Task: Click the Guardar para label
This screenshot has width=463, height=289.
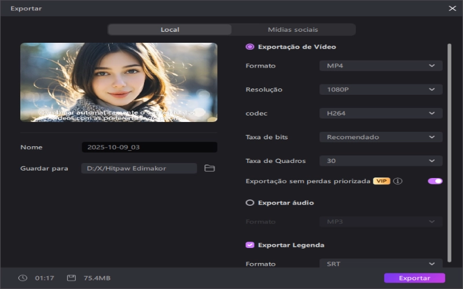Action: [44, 168]
